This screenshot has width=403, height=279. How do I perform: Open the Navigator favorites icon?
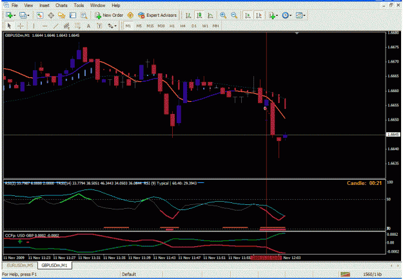coord(62,15)
